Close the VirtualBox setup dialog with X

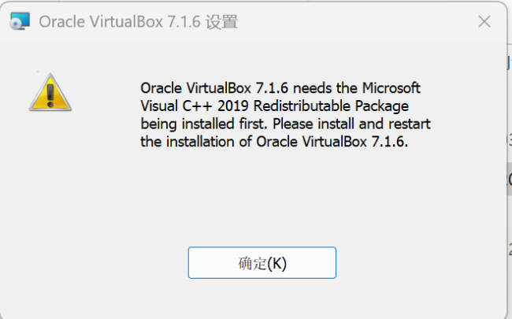[484, 22]
